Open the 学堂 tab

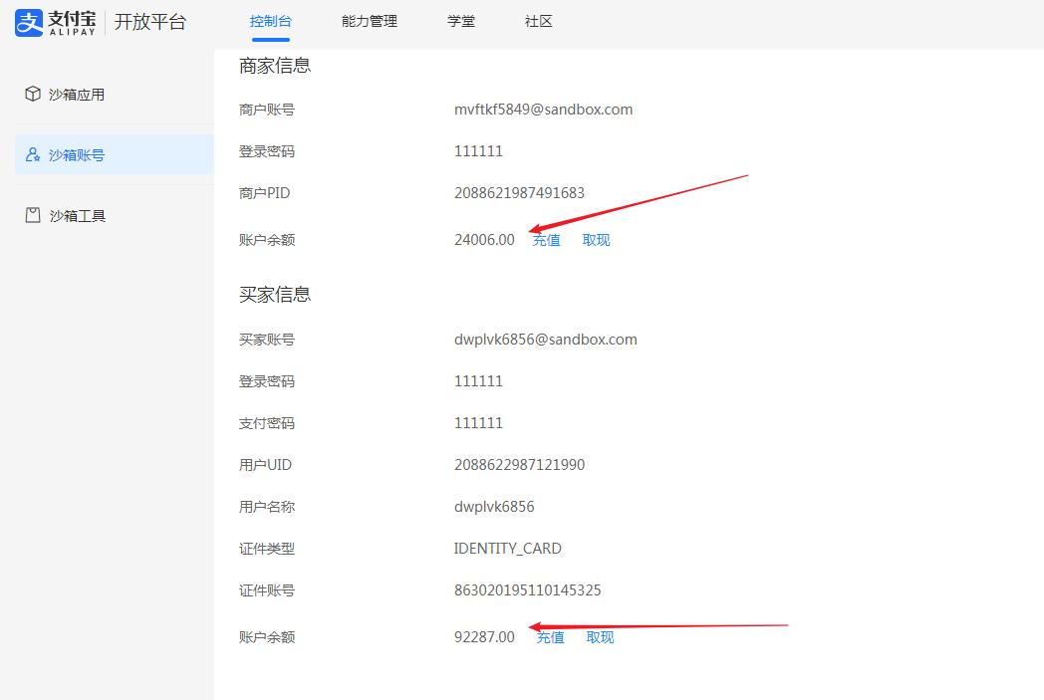coord(461,20)
